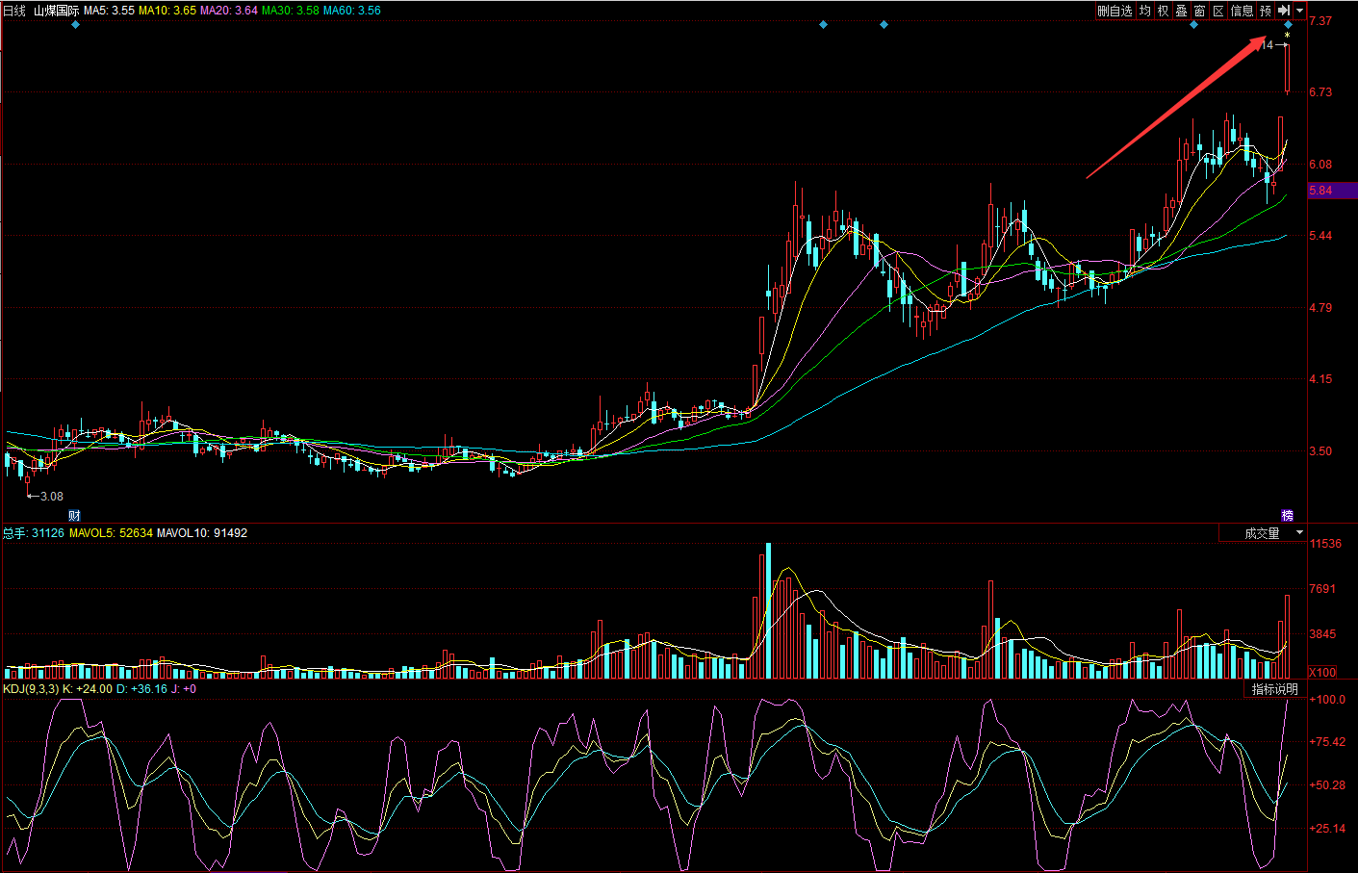Click the 6.73 price axis label
This screenshot has height=873, width=1358.
(1320, 92)
